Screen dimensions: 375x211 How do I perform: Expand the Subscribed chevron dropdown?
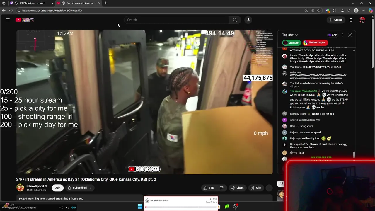point(90,188)
